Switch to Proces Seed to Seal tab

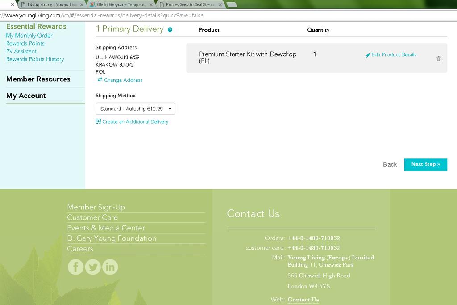[x=190, y=4]
